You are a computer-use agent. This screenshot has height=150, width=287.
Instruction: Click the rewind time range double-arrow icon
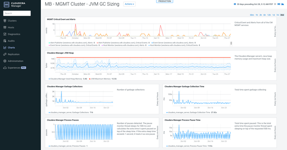click(235, 4)
